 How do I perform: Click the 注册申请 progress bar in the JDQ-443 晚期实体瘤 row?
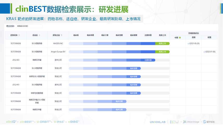coord(148,60)
